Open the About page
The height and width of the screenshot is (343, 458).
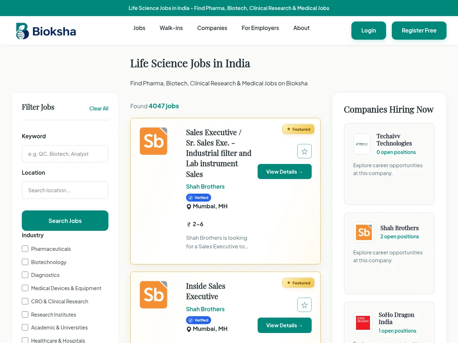coord(301,28)
